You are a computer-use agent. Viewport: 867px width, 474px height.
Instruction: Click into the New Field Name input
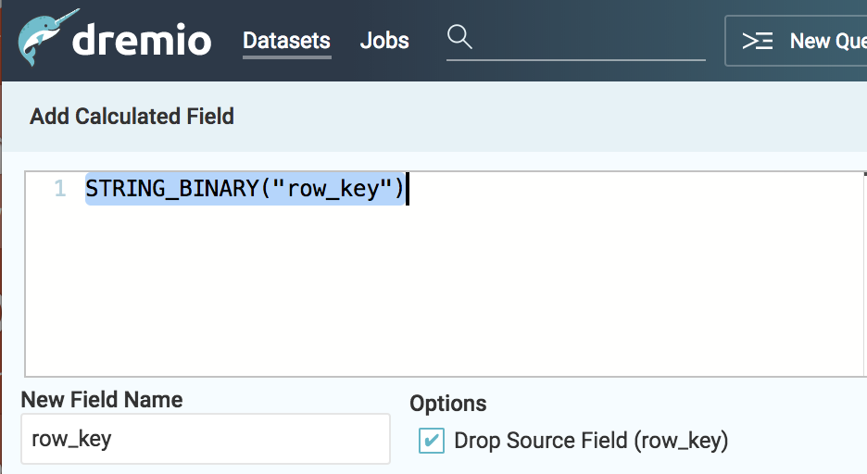pos(205,439)
